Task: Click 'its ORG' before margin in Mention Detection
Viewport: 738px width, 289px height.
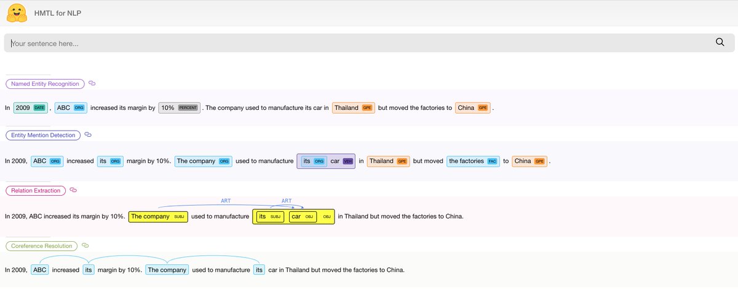Action: 110,161
